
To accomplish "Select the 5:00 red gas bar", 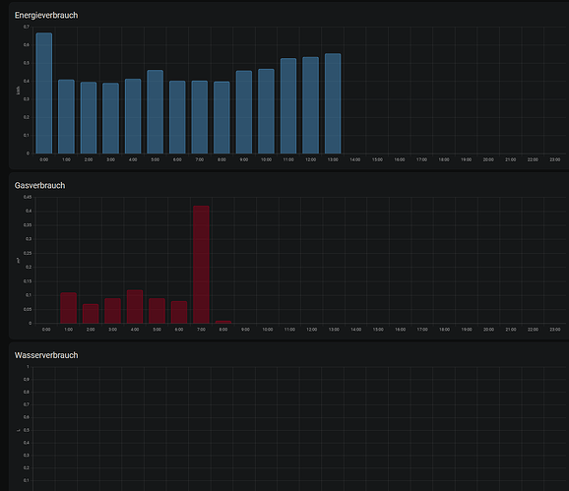I will [157, 311].
